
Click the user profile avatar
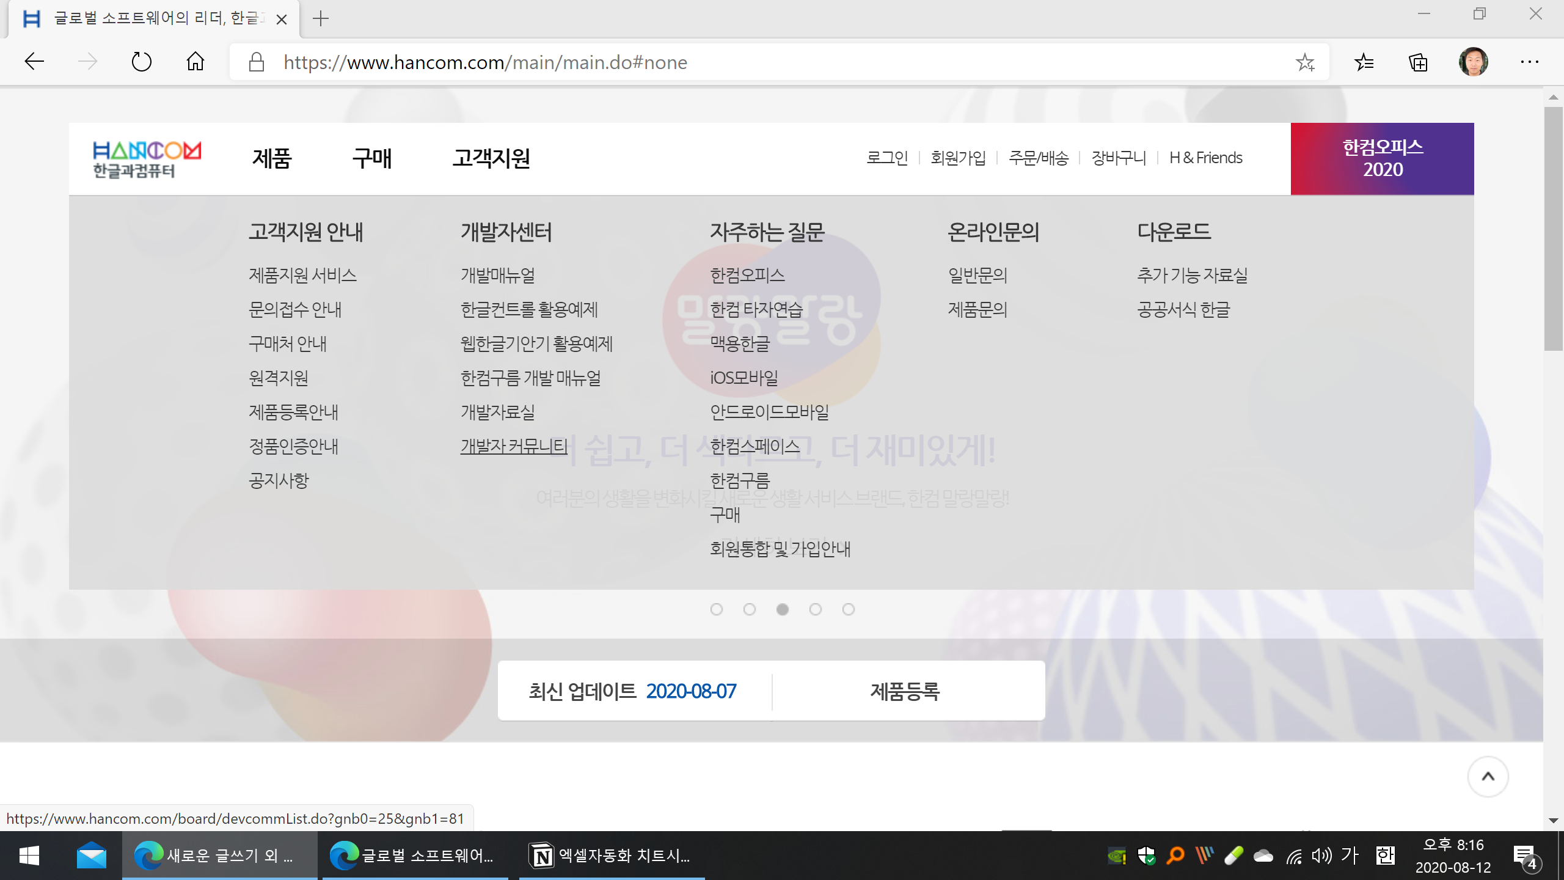click(x=1473, y=62)
